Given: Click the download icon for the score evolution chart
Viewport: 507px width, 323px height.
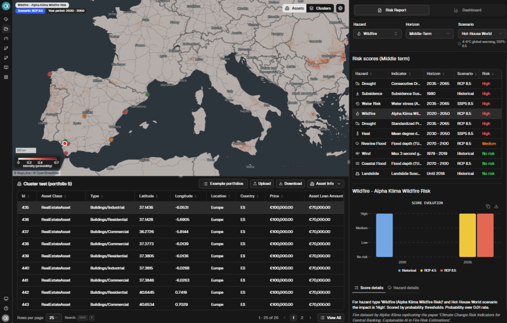Looking at the screenshot, I should click(497, 206).
